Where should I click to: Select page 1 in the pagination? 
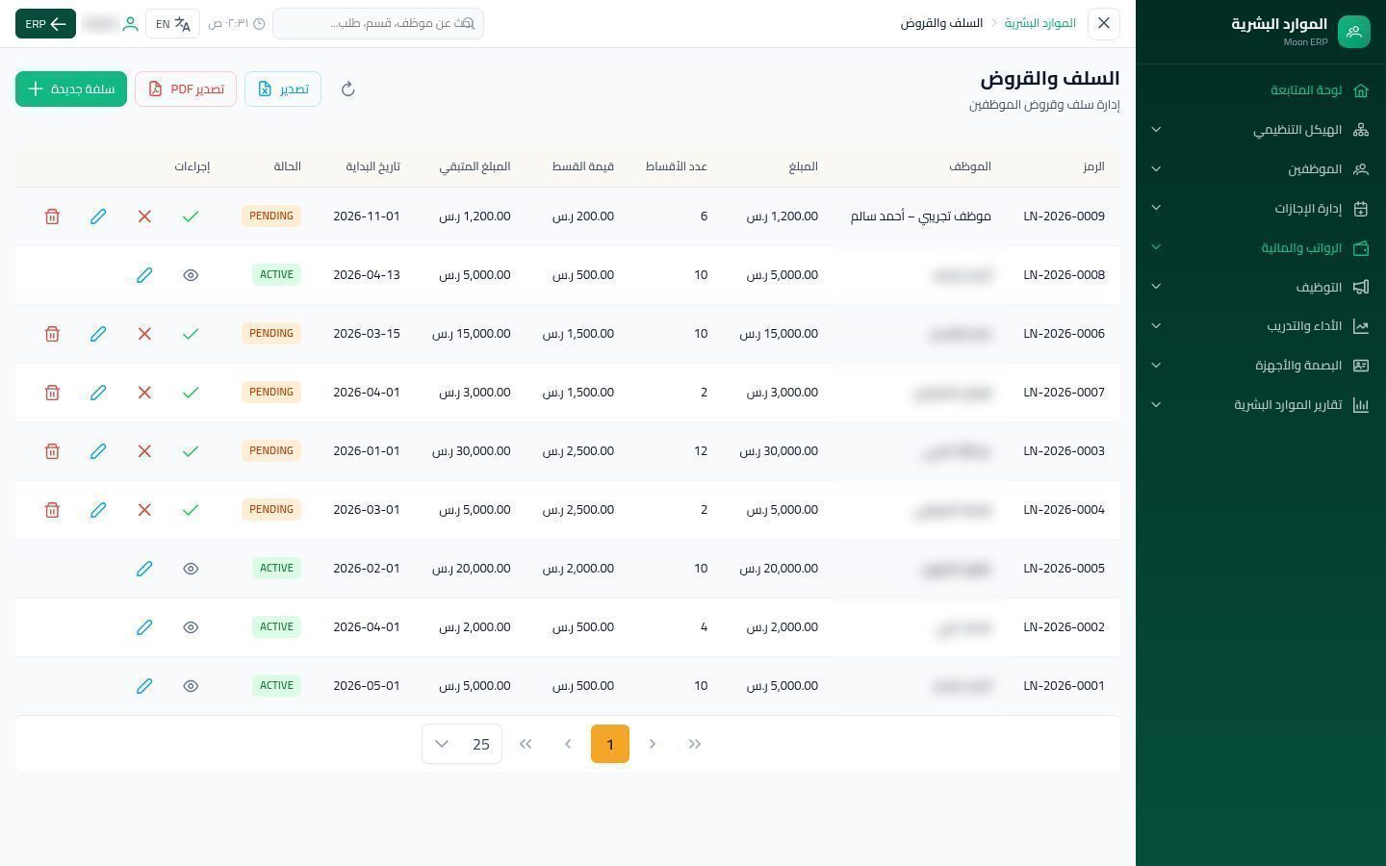click(x=610, y=744)
